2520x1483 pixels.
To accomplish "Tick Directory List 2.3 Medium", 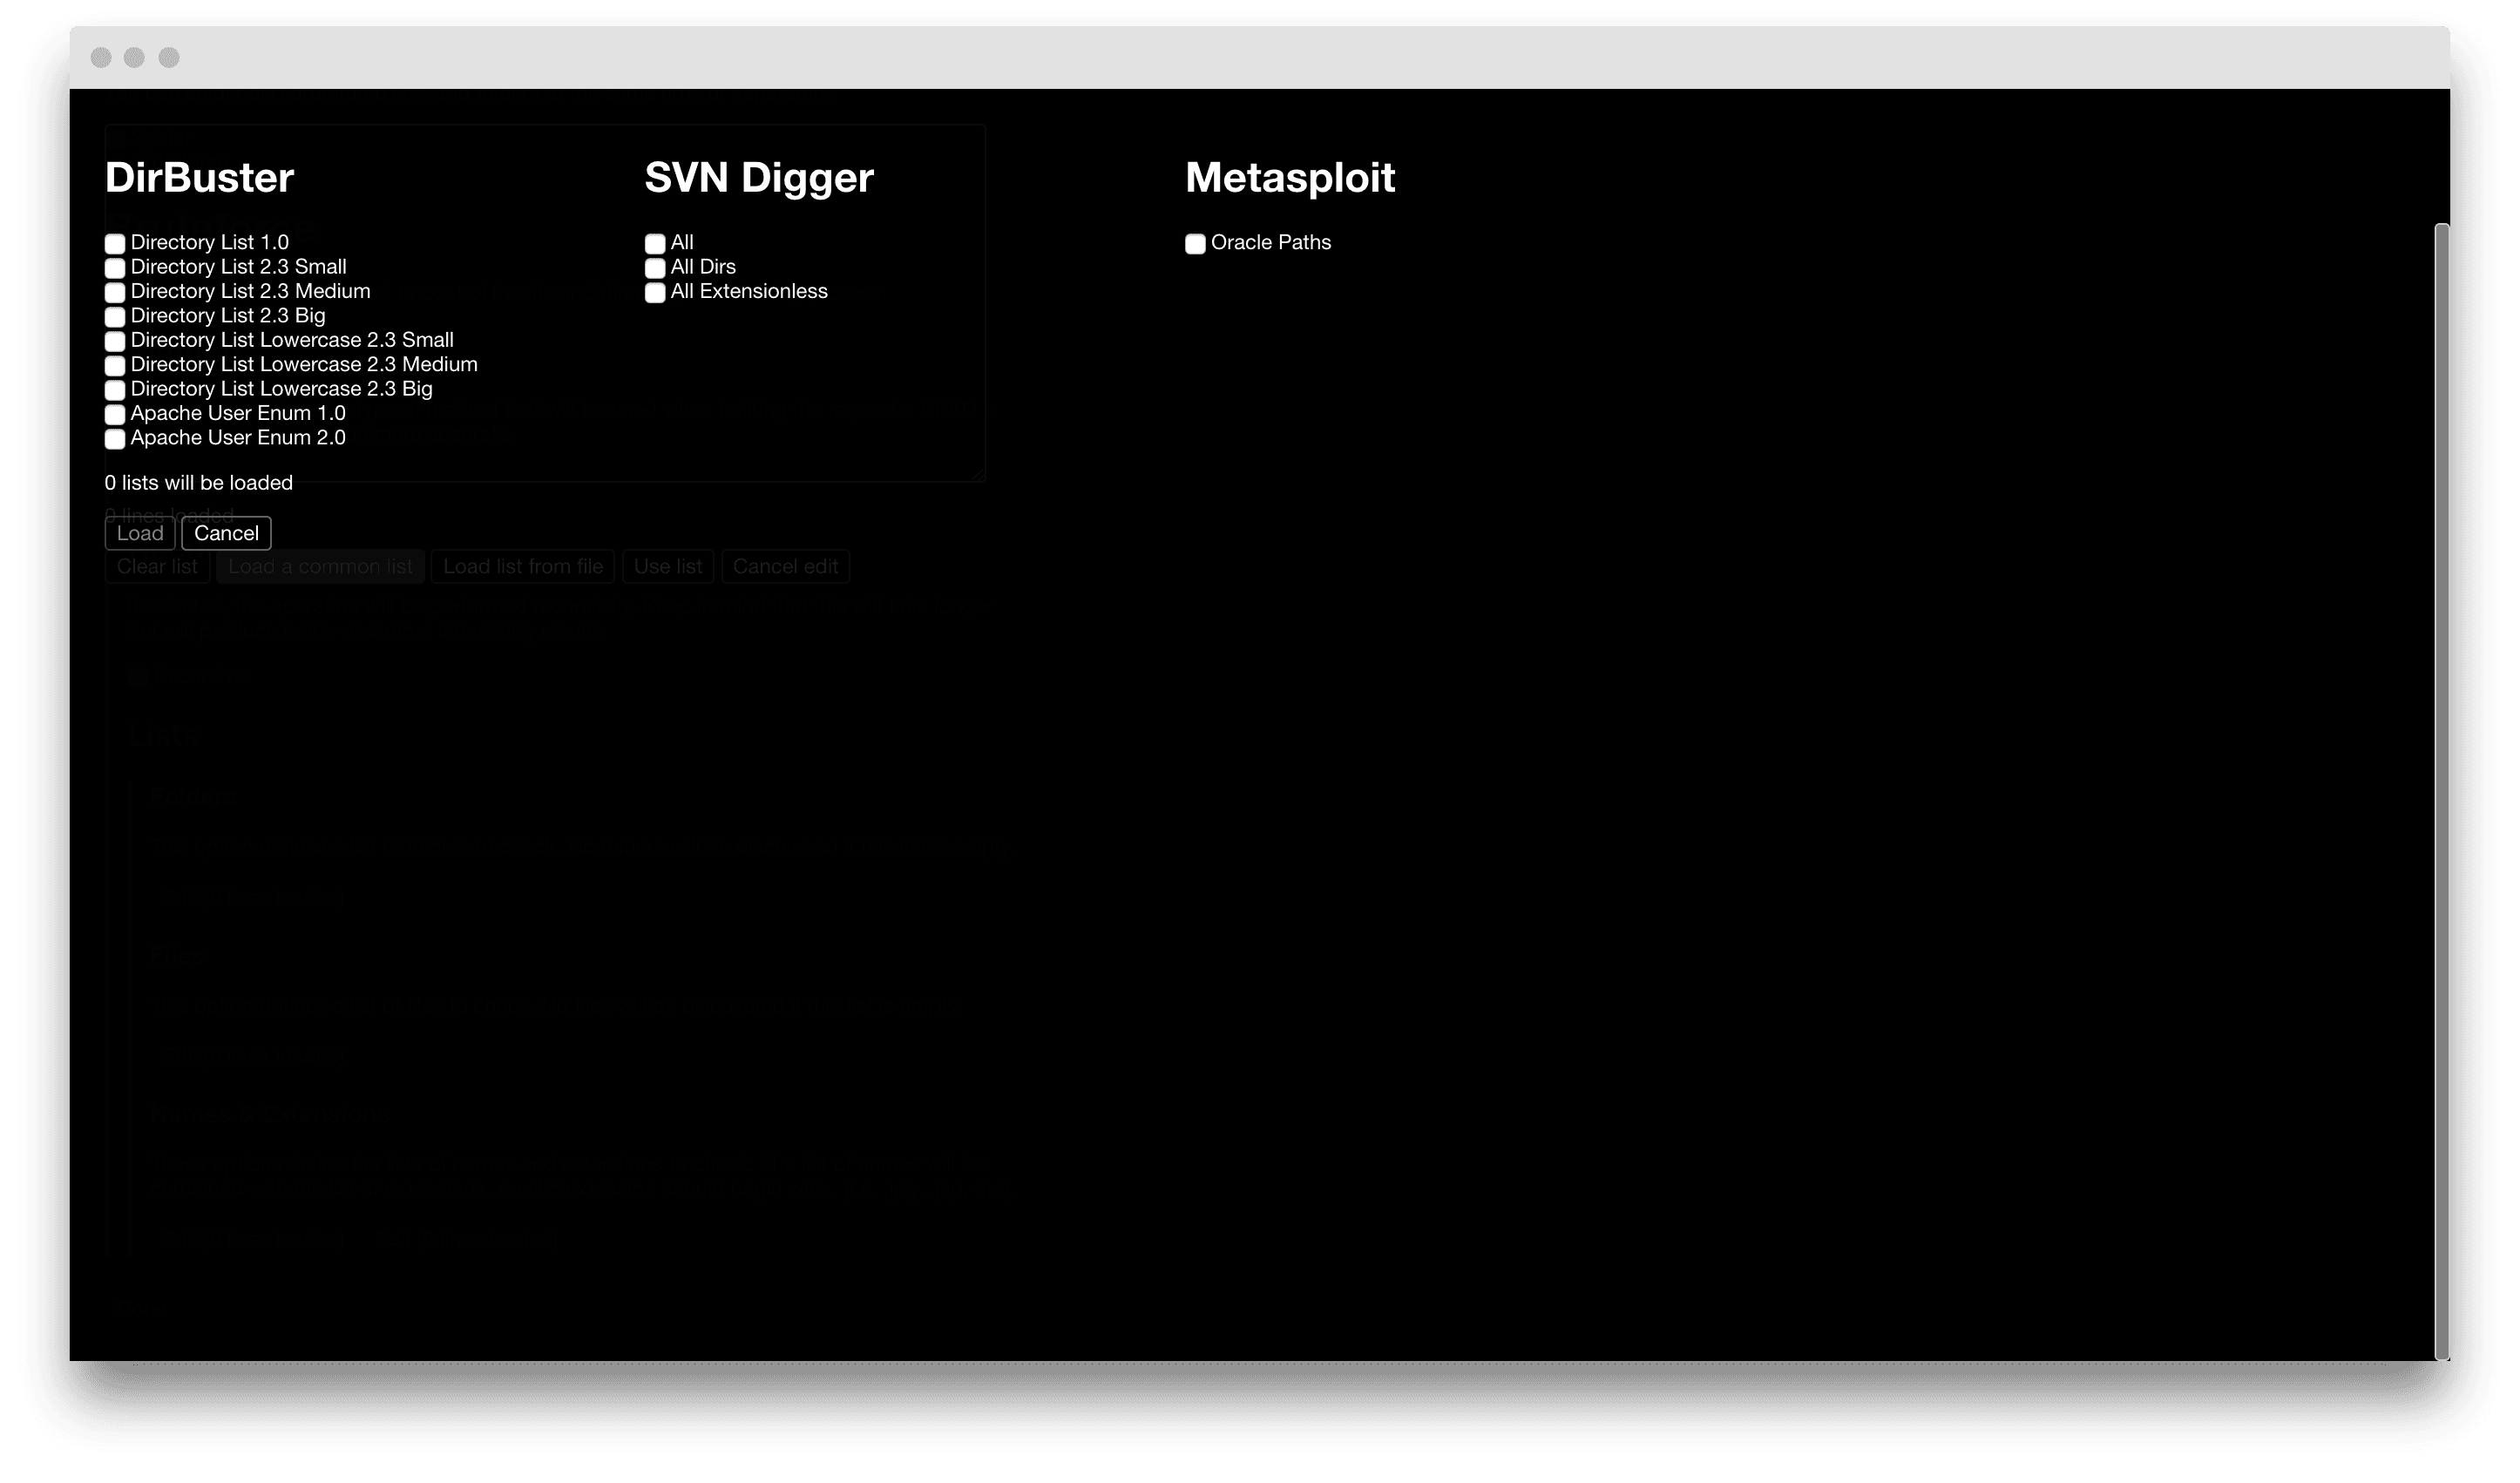I will pos(115,293).
